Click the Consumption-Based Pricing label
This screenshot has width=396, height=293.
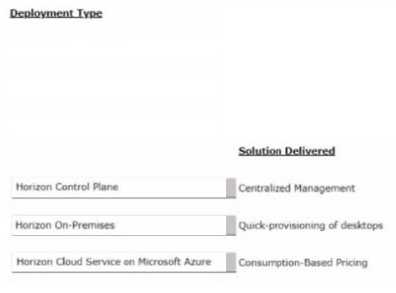tap(303, 263)
